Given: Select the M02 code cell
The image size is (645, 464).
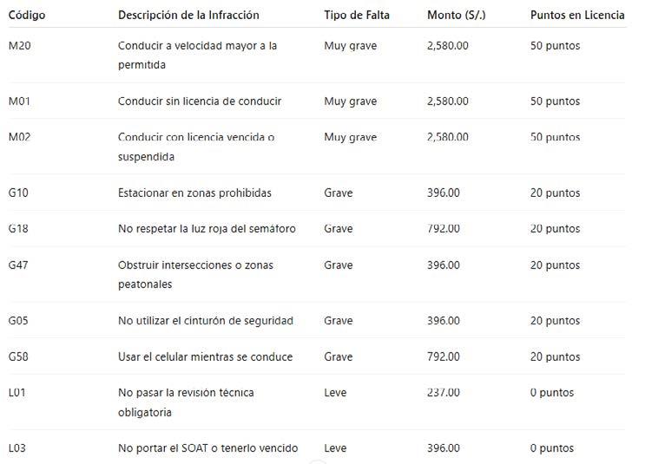Looking at the screenshot, I should click(19, 137).
